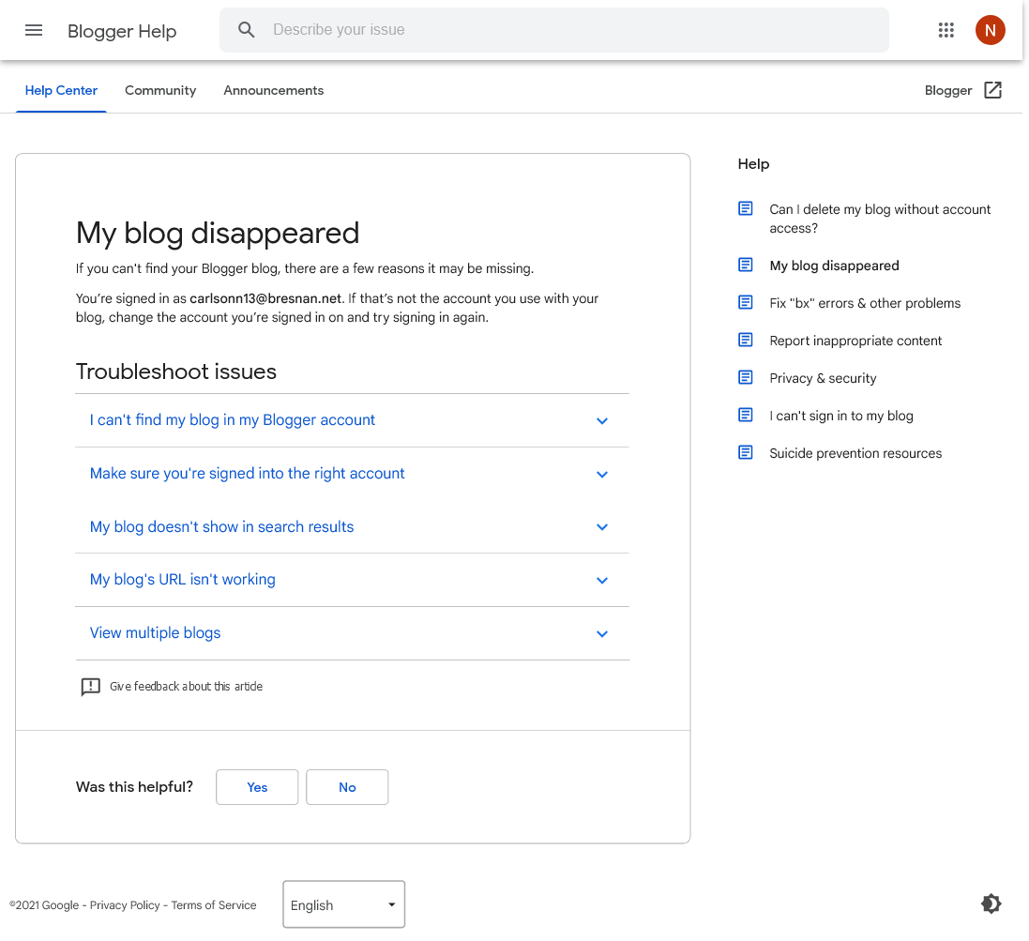
Task: Open the Announcements tab
Action: (274, 91)
